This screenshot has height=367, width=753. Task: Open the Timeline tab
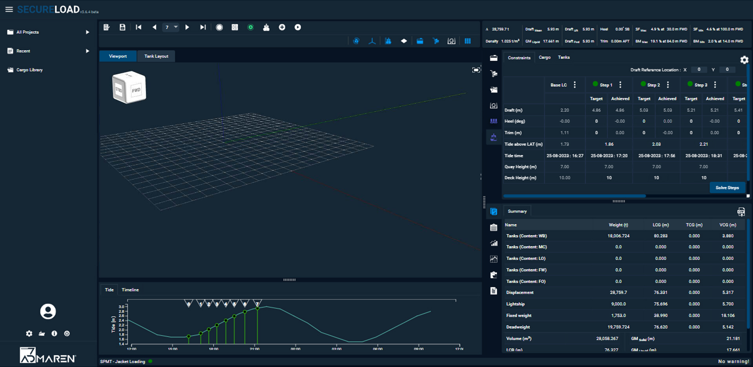click(x=130, y=290)
